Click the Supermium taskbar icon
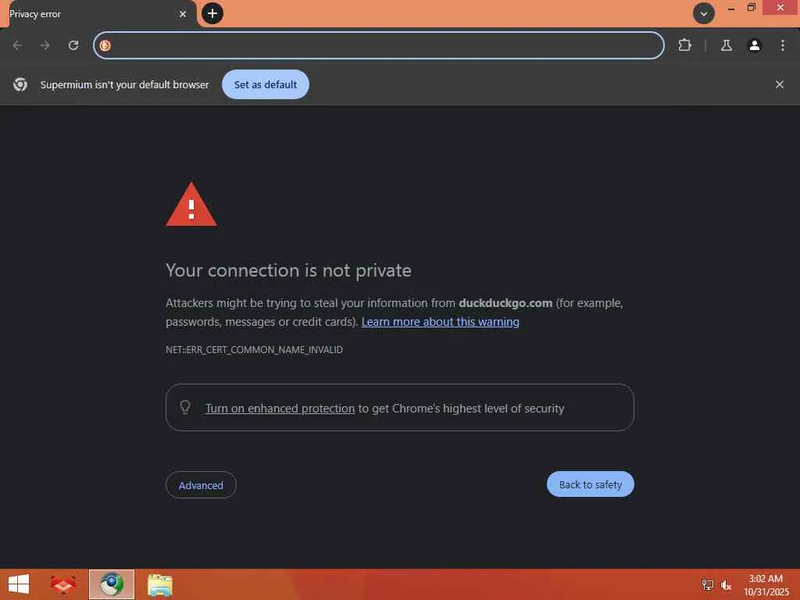The width and height of the screenshot is (800, 600). [111, 584]
